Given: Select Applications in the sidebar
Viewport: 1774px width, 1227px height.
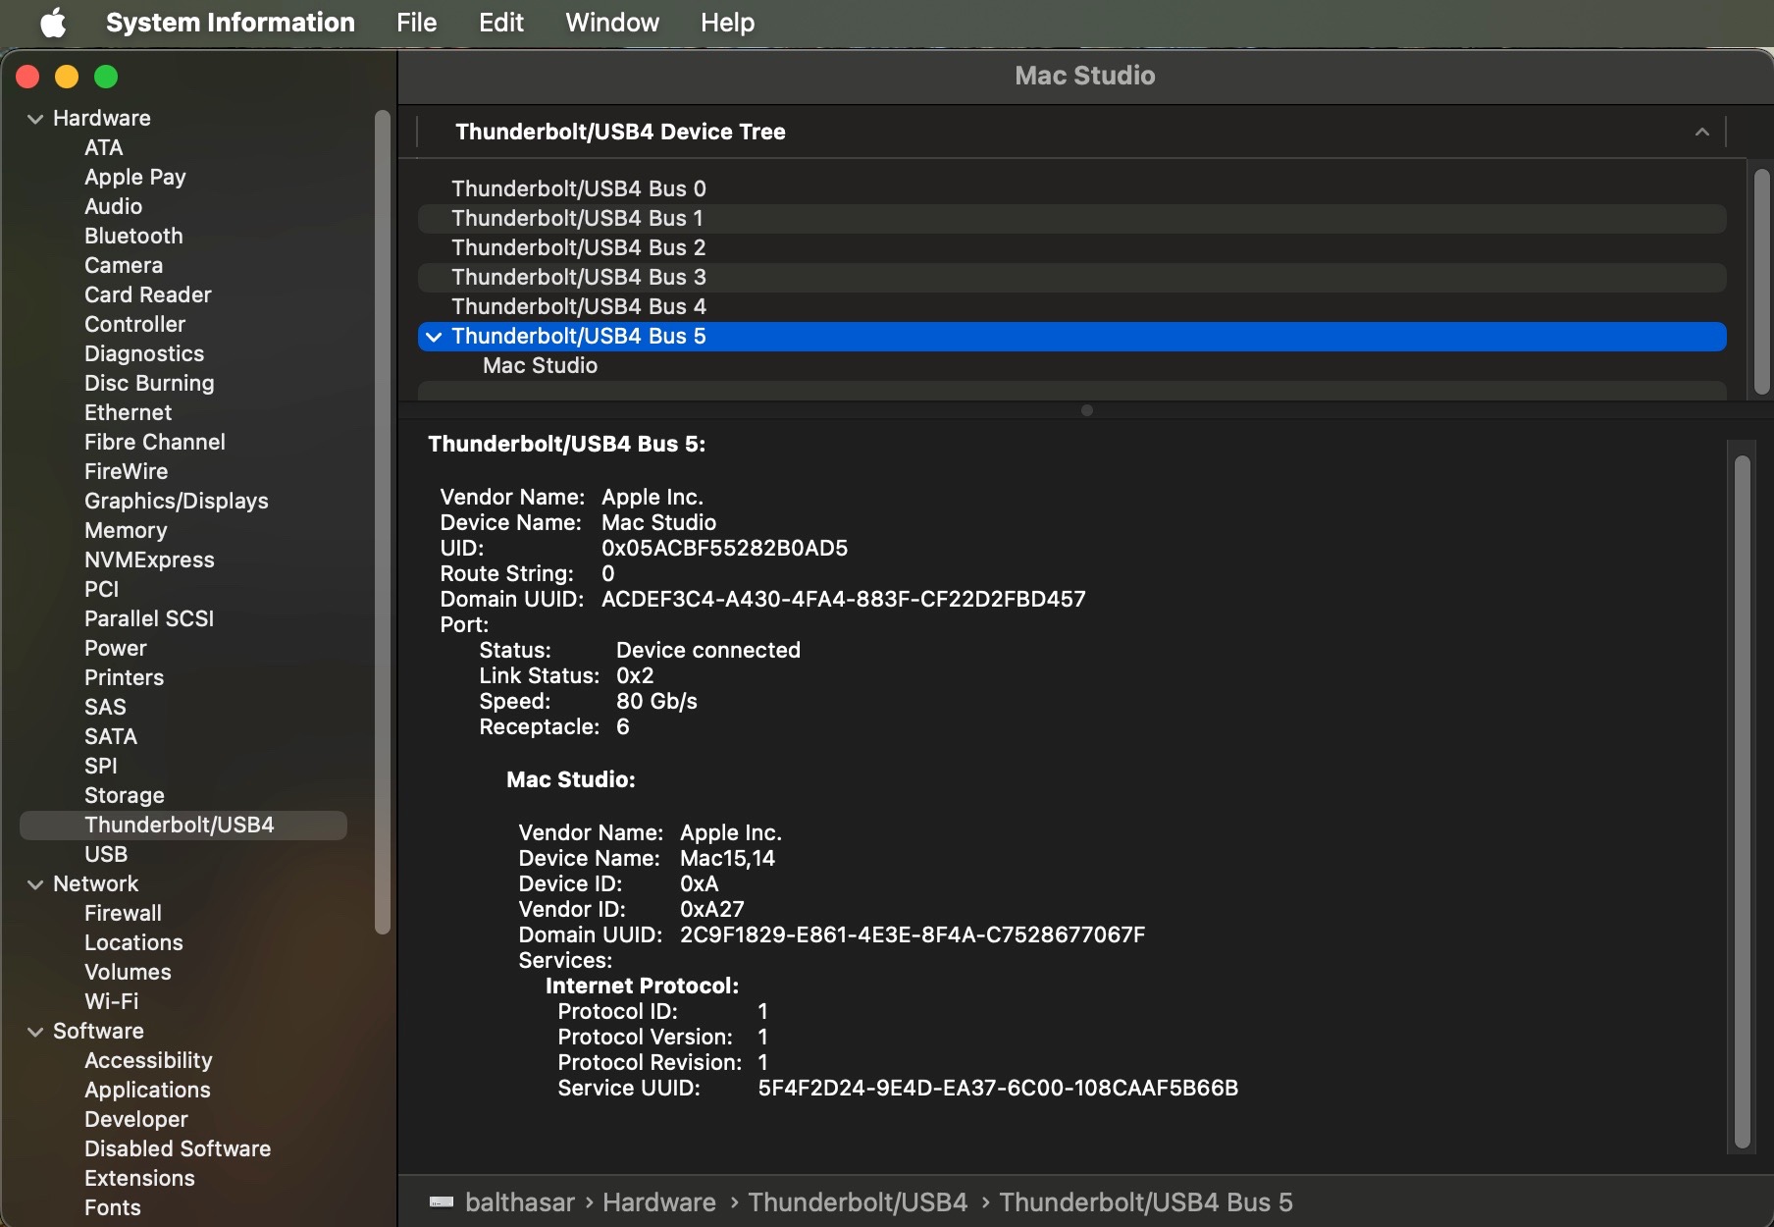Looking at the screenshot, I should click(x=147, y=1090).
